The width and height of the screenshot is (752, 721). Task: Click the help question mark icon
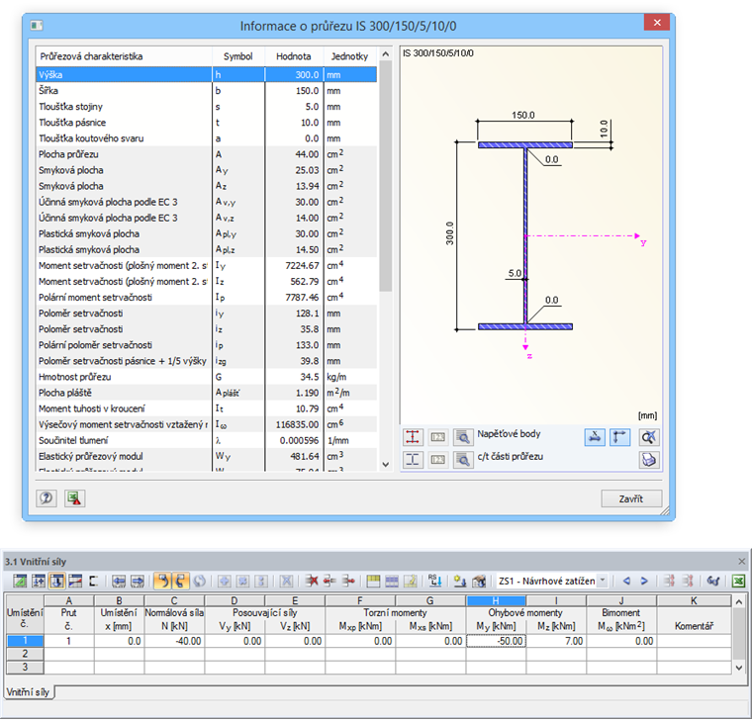point(47,498)
